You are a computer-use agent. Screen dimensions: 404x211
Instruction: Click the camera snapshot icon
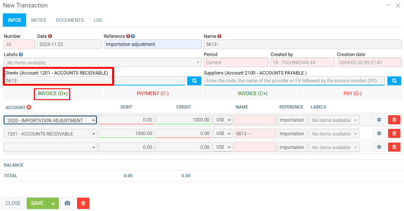click(x=67, y=203)
